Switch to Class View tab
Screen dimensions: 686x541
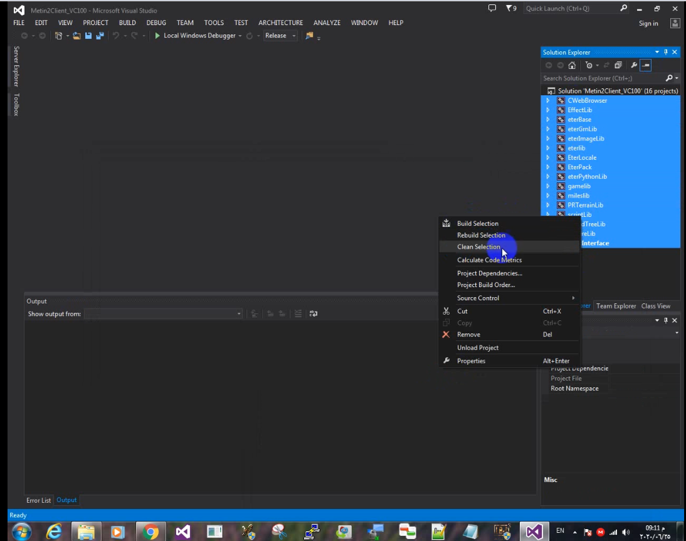(656, 306)
